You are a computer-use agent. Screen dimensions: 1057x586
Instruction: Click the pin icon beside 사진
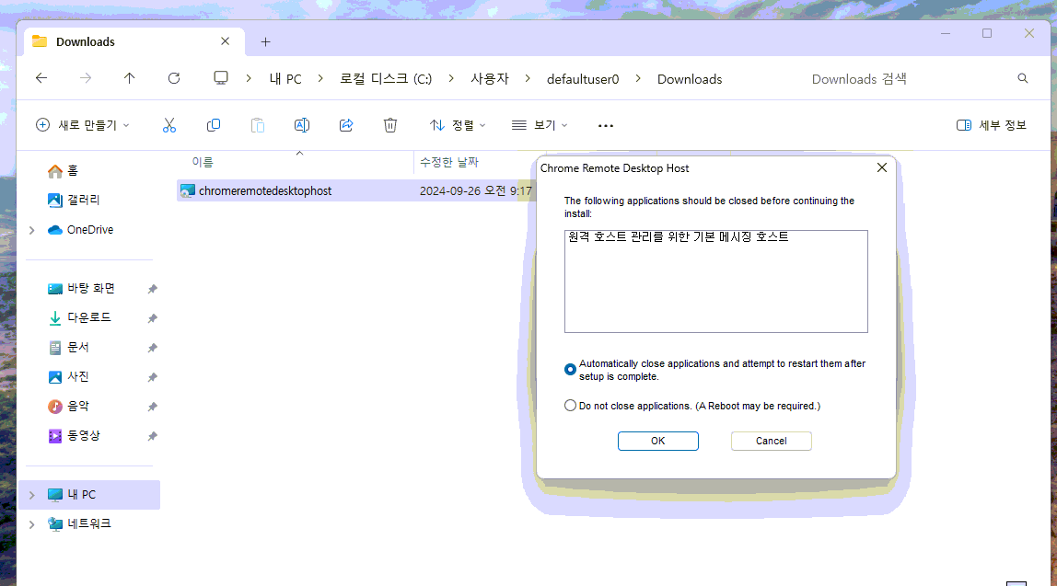[x=152, y=378]
